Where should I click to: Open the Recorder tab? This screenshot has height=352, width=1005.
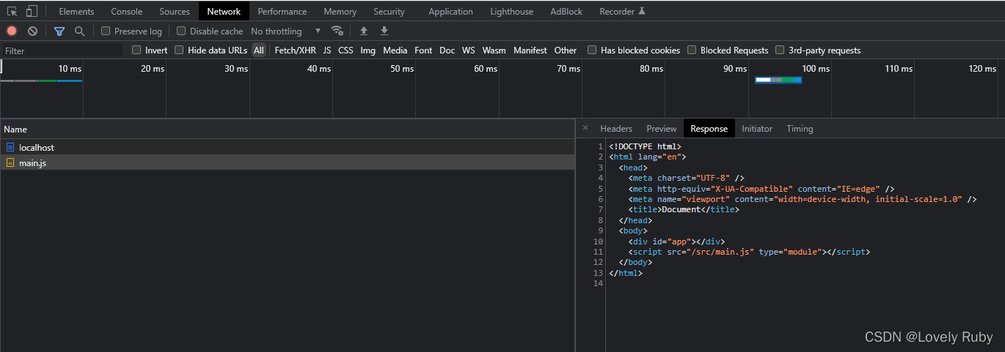coord(623,11)
